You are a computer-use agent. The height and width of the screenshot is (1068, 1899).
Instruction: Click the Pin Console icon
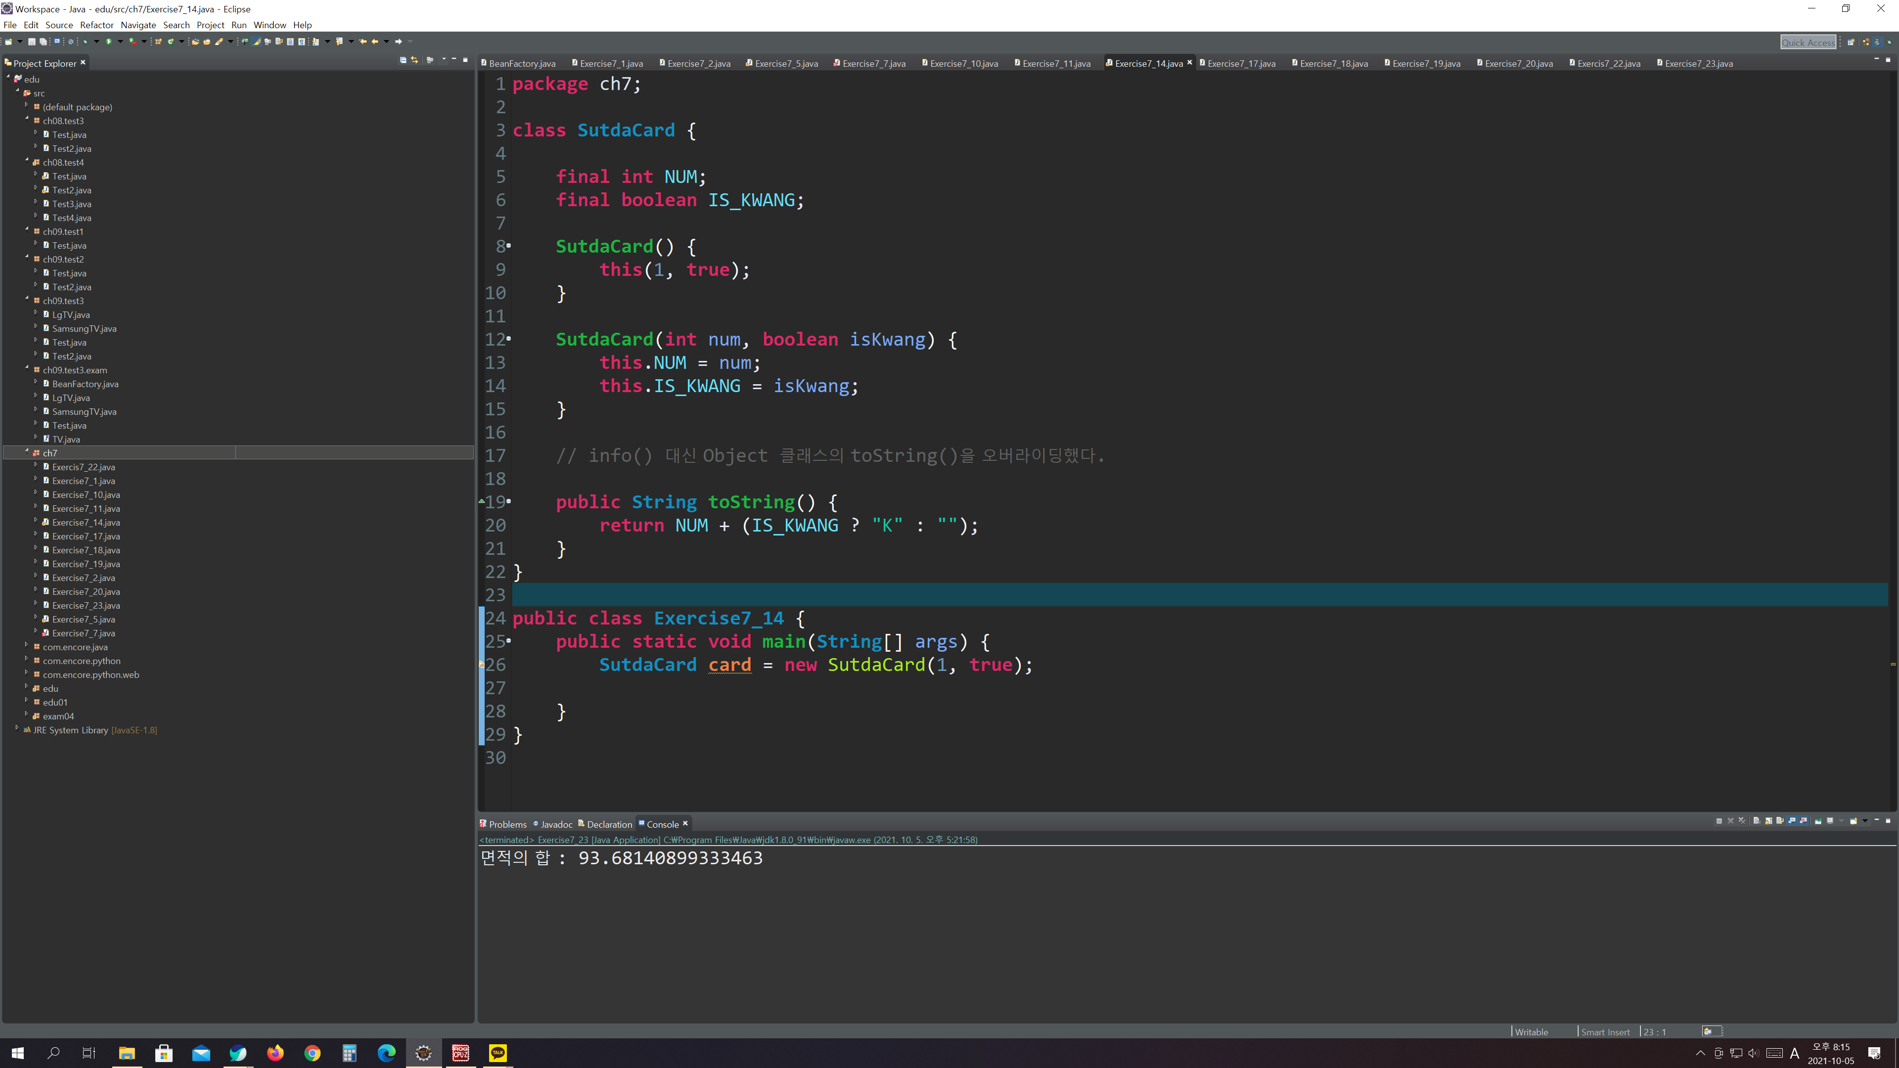1818,821
